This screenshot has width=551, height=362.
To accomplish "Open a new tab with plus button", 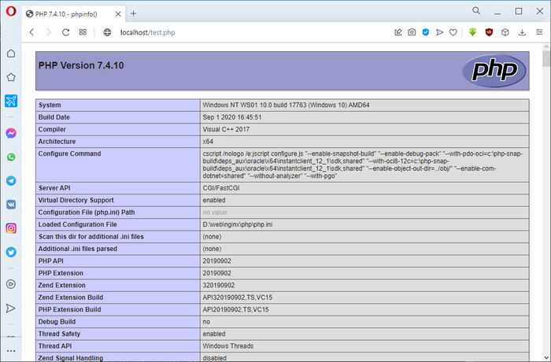I will click(133, 13).
